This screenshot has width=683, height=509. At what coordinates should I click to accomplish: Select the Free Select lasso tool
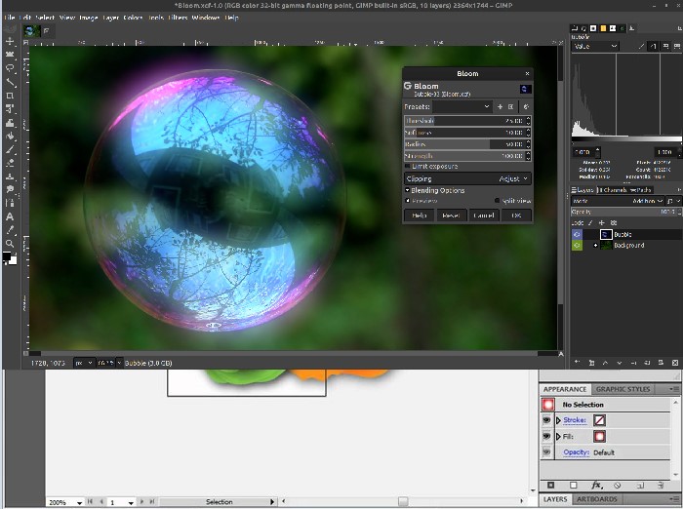10,68
